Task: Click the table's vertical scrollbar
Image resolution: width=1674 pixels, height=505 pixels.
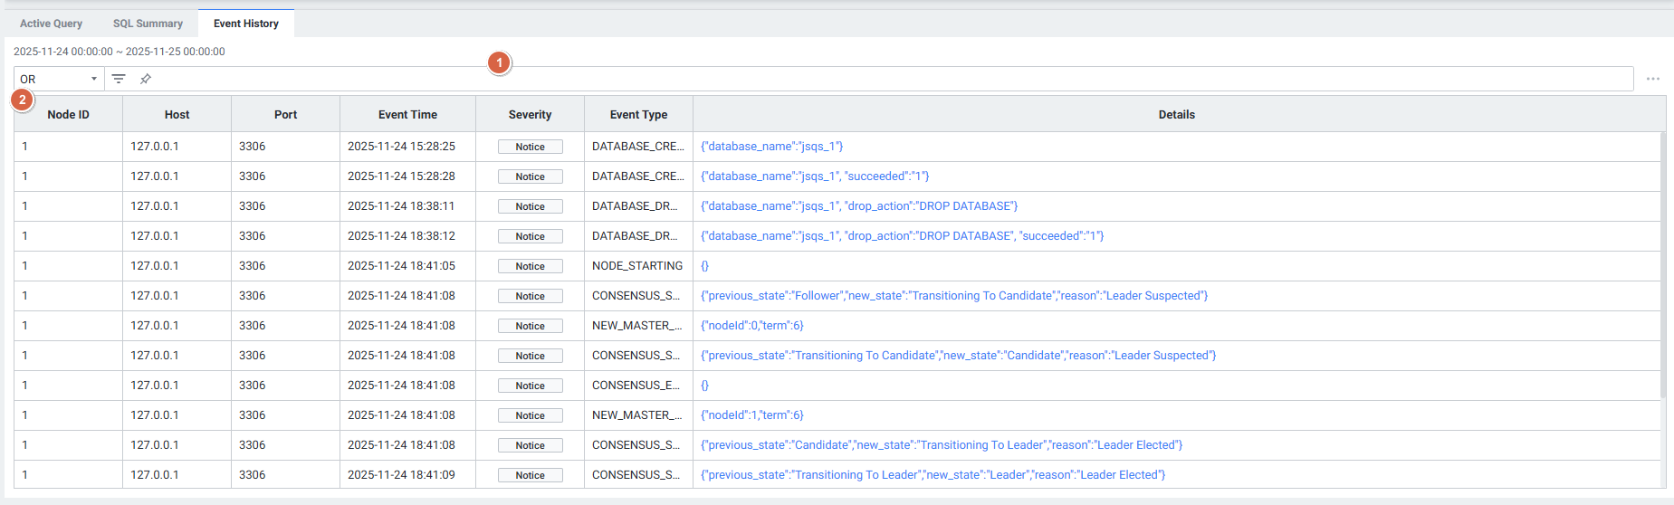Action: (x=1662, y=262)
